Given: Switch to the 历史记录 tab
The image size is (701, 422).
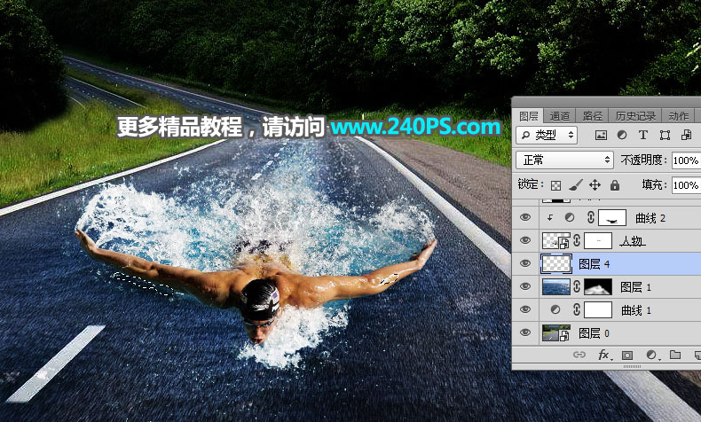Looking at the screenshot, I should (635, 116).
